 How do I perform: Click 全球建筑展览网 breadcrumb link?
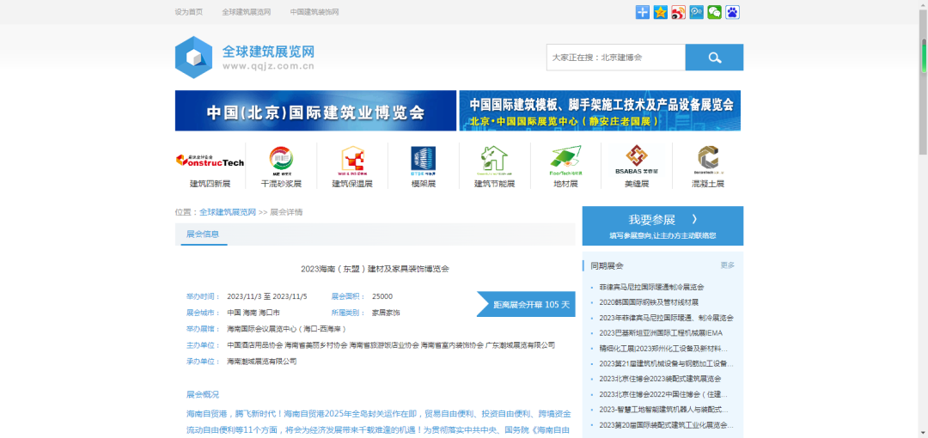227,212
